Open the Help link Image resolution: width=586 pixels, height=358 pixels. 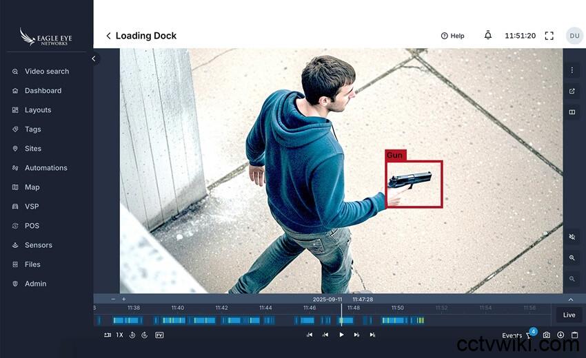[x=452, y=36]
